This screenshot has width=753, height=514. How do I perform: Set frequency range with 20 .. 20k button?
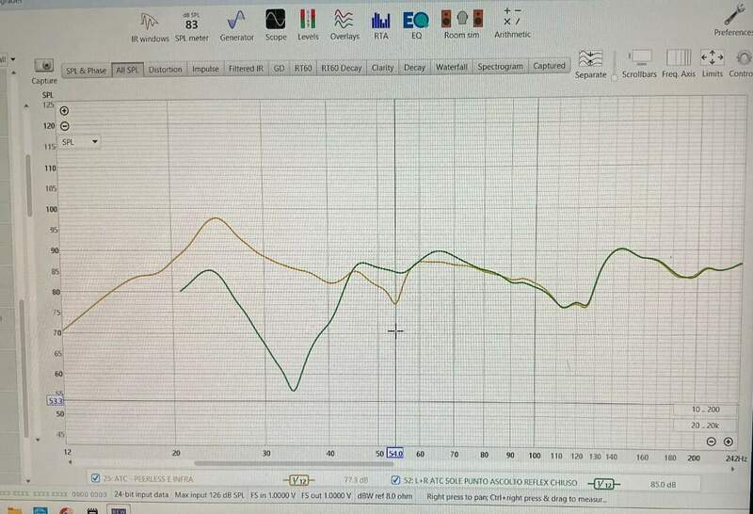coord(705,426)
